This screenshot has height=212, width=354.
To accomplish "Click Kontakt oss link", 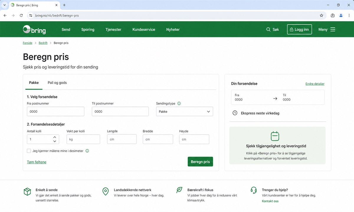I will pyautogui.click(x=270, y=201).
